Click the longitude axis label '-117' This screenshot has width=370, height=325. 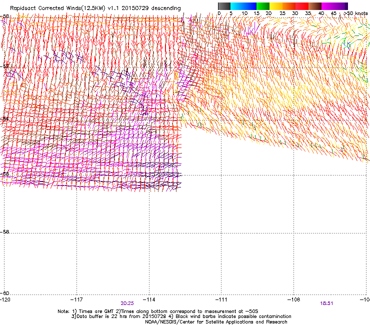pos(76,299)
